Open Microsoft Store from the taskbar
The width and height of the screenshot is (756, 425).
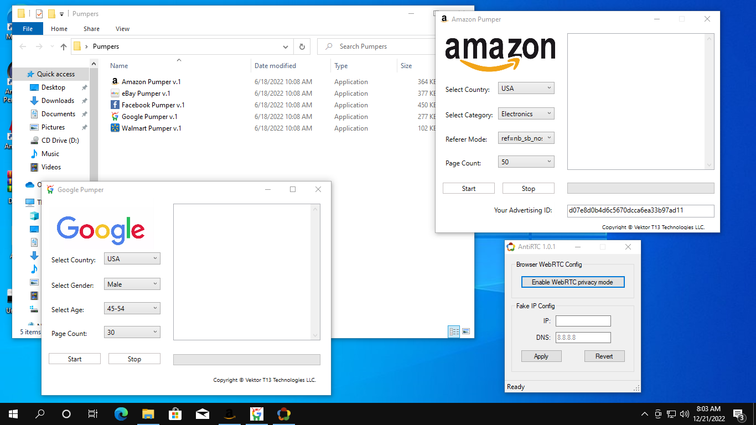[175, 414]
